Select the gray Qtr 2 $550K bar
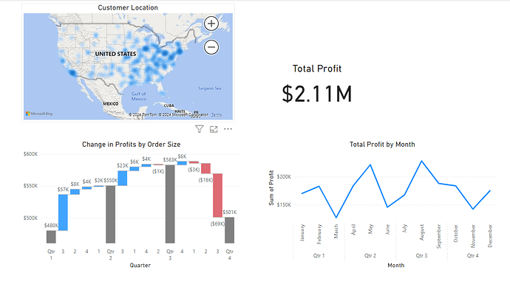 point(111,214)
